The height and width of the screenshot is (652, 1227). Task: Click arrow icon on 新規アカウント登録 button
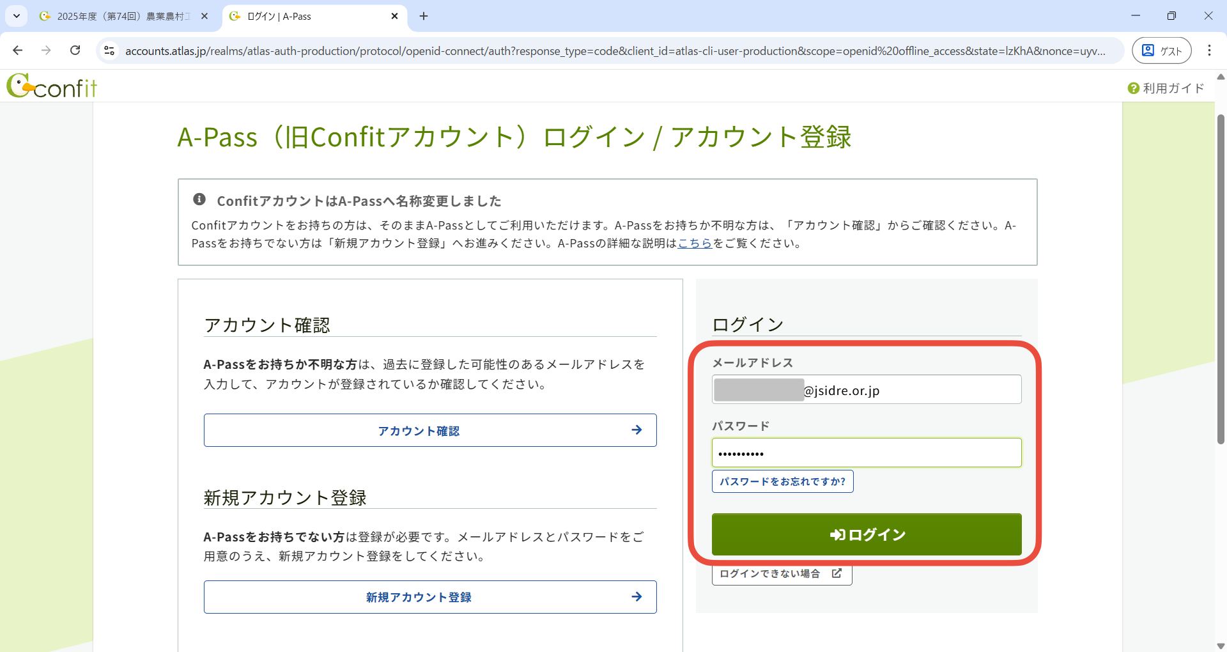point(637,597)
